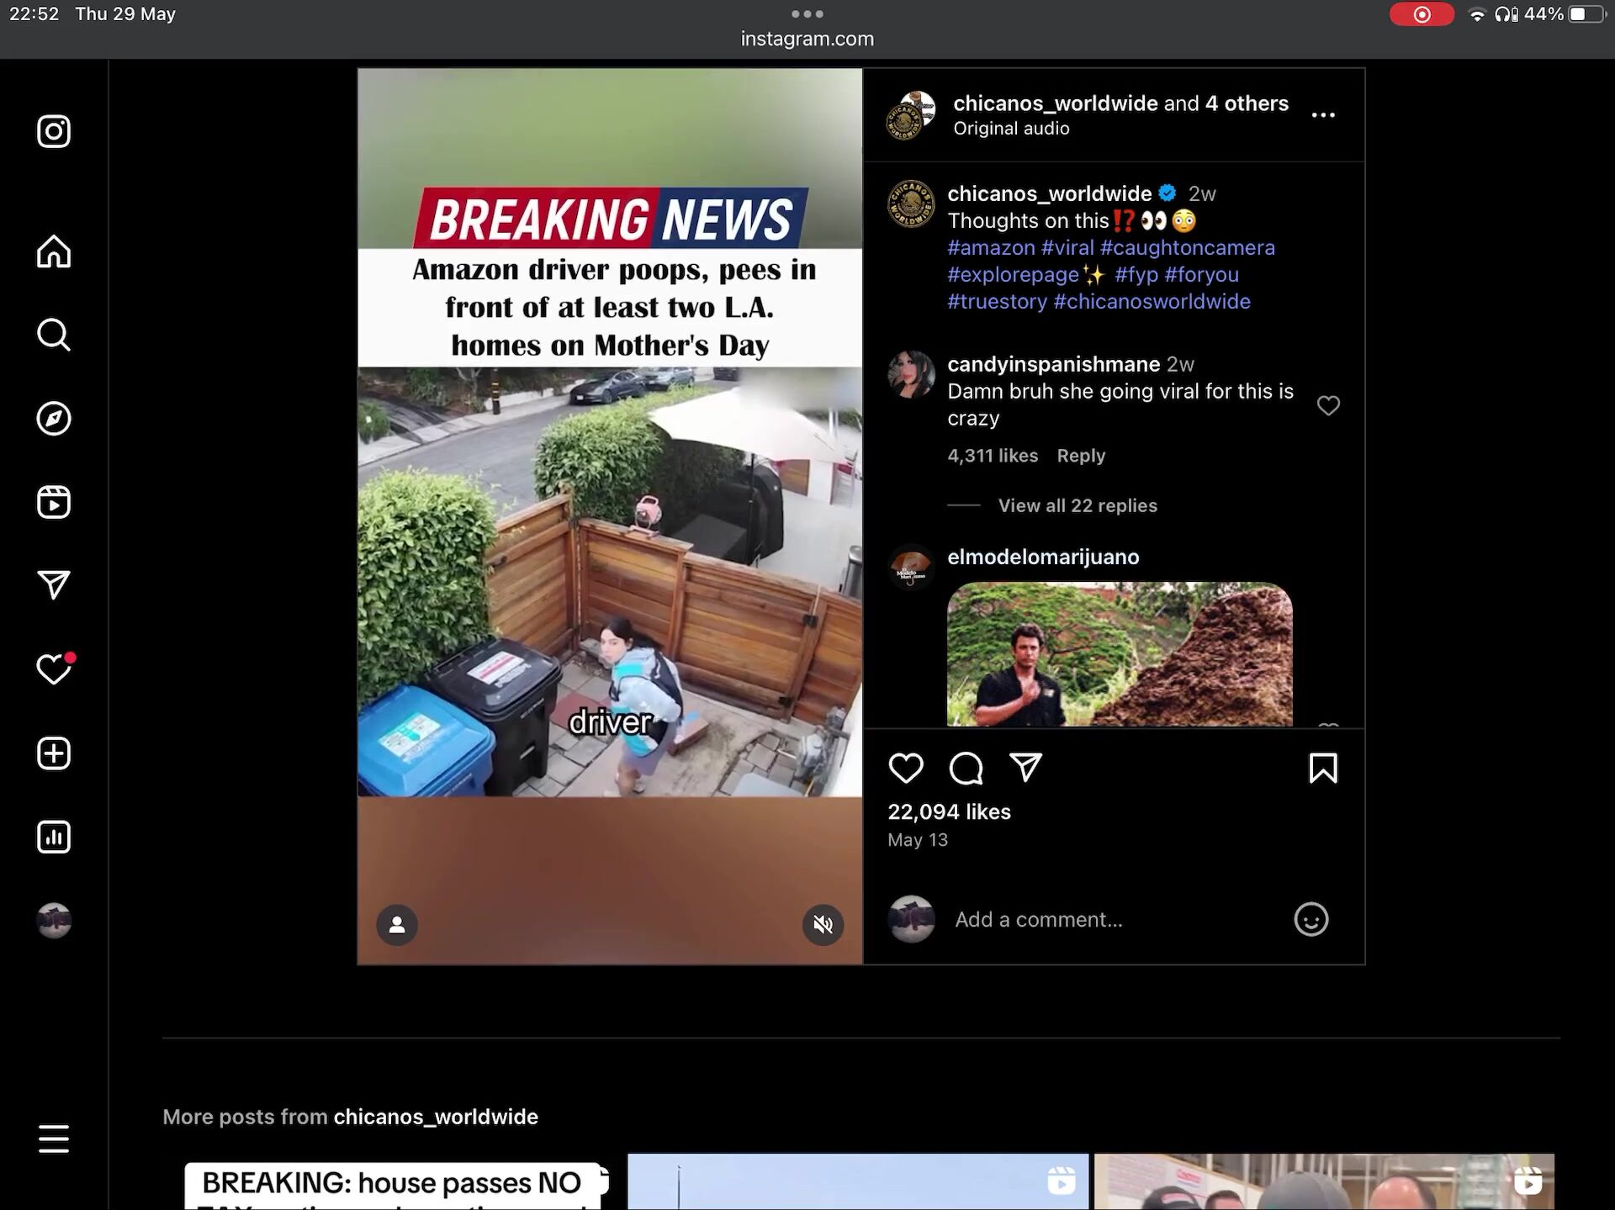1615x1210 pixels.
Task: Open Explore compass in sidebar
Action: click(54, 419)
